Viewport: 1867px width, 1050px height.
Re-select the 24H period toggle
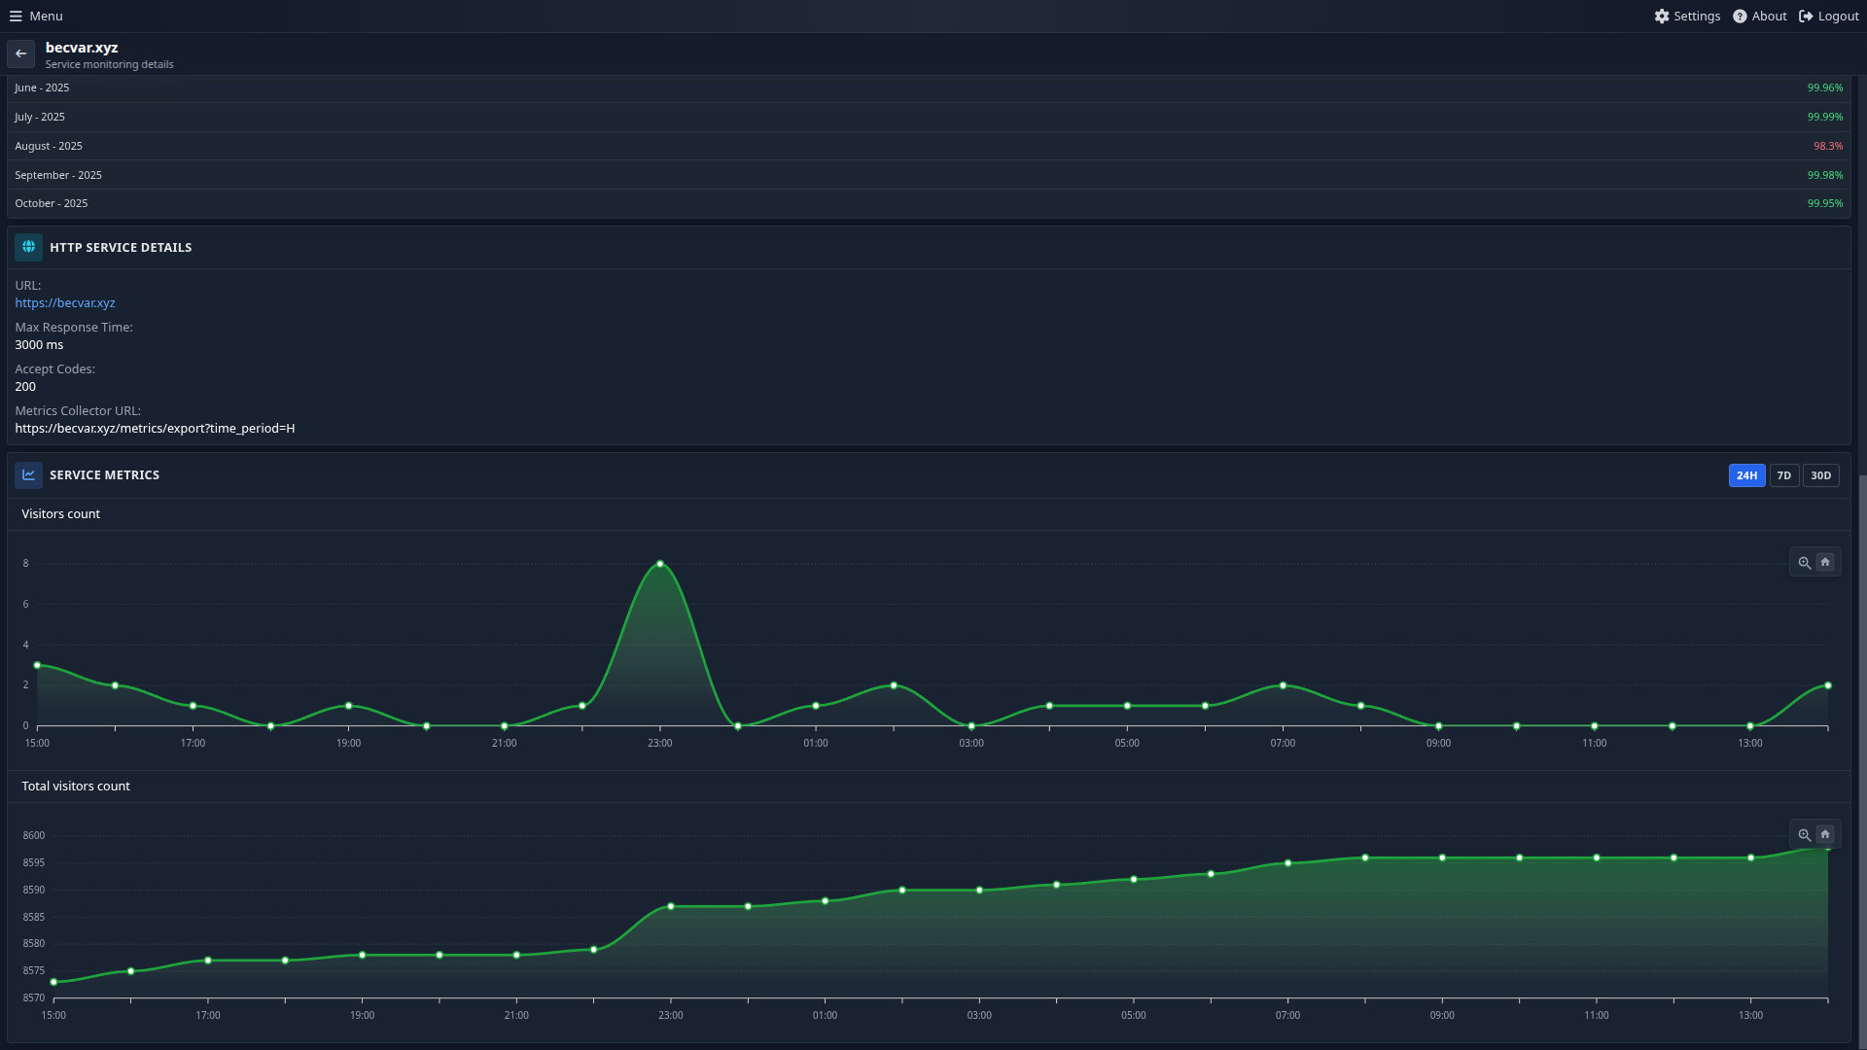1746,475
